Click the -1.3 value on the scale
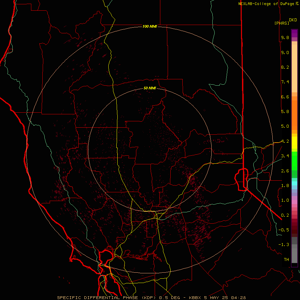 click(284, 245)
